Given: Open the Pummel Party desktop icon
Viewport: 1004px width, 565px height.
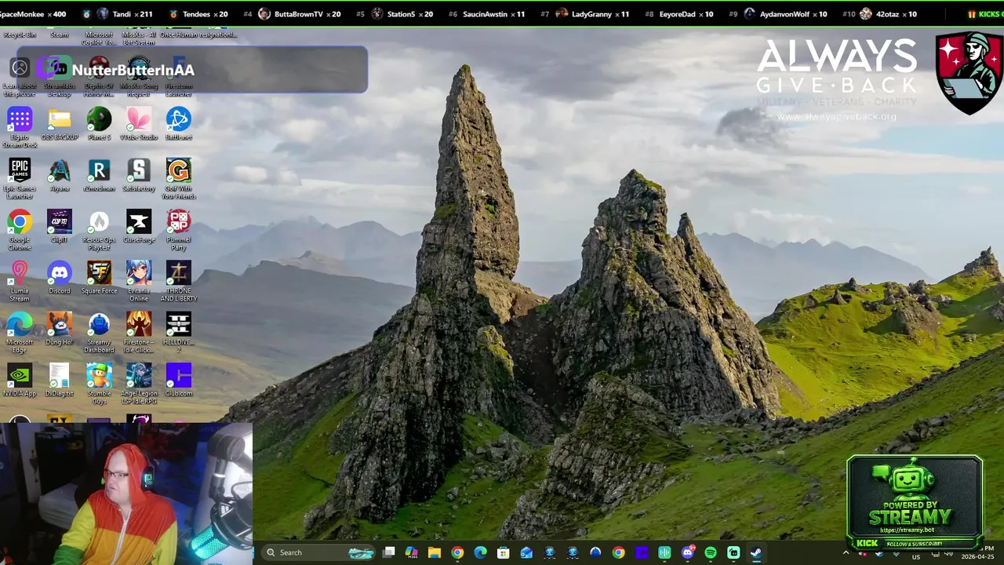Looking at the screenshot, I should tap(179, 230).
